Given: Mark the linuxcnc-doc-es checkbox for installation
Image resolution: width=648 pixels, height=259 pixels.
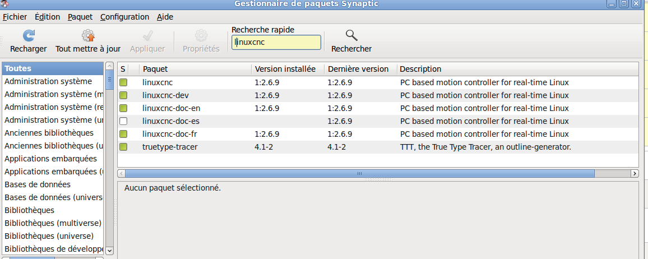Looking at the screenshot, I should [x=123, y=122].
